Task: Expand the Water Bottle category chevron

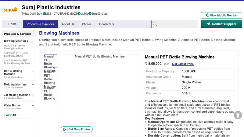Action: (x=33, y=105)
